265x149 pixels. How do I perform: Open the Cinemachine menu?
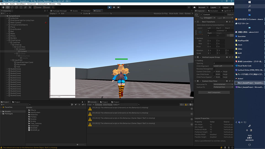pos(43,4)
